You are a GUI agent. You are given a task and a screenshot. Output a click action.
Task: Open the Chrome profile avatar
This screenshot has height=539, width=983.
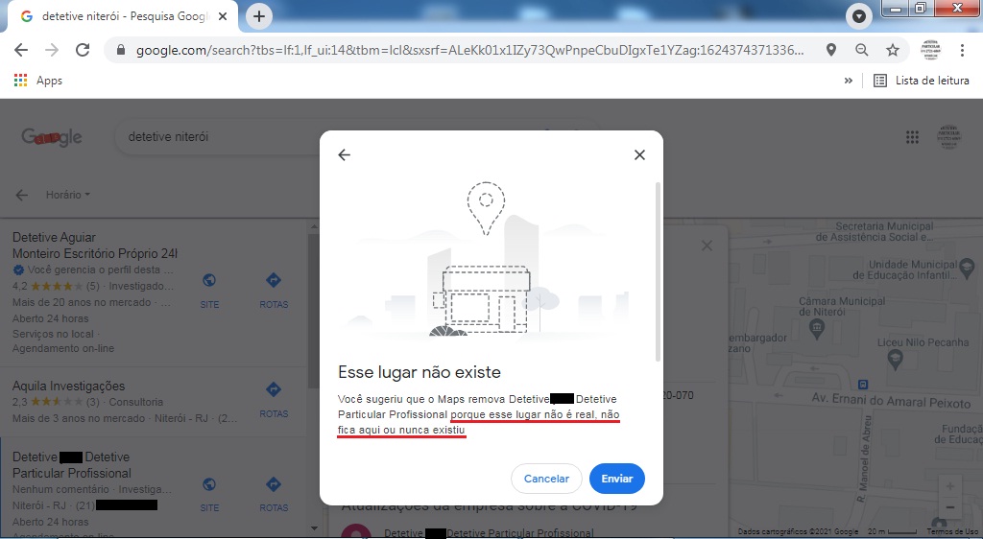pyautogui.click(x=930, y=50)
